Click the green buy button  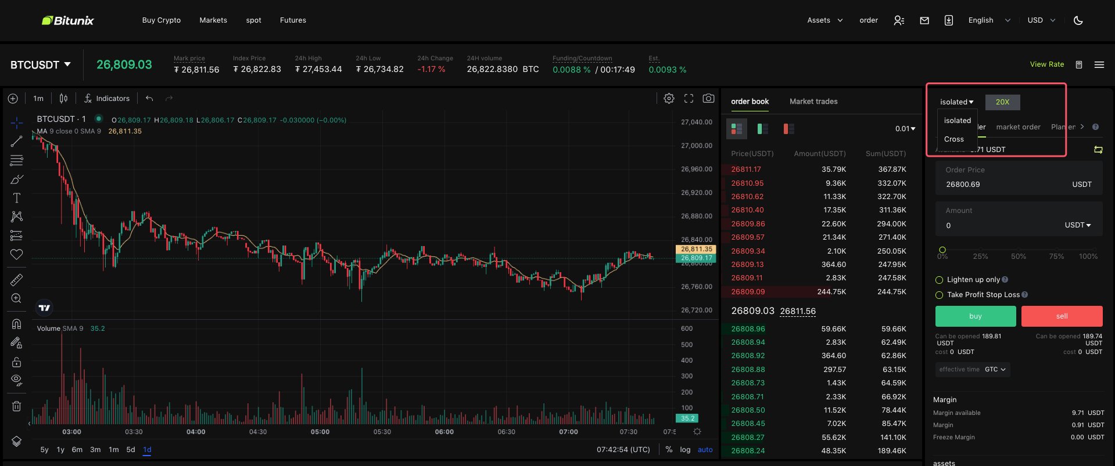pyautogui.click(x=976, y=316)
